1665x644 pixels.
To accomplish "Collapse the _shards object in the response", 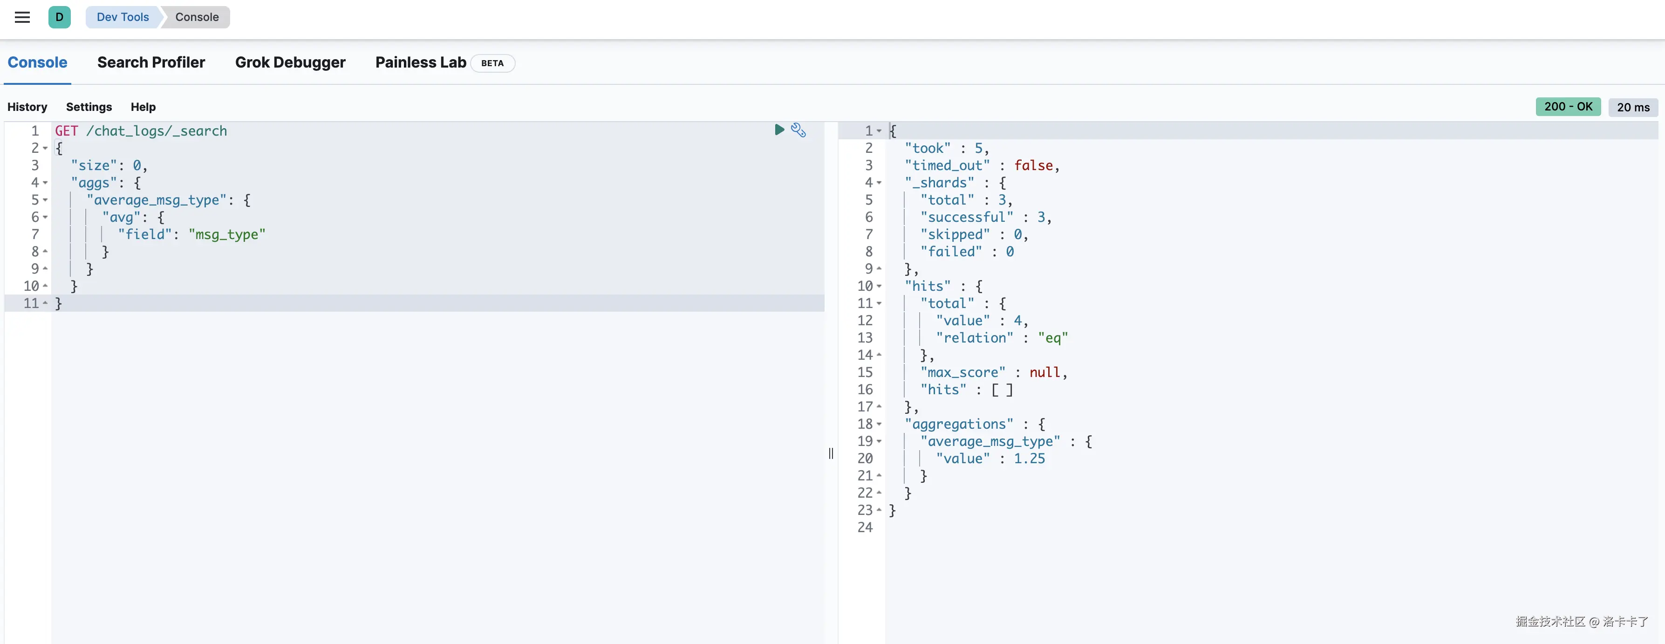I will (x=879, y=183).
